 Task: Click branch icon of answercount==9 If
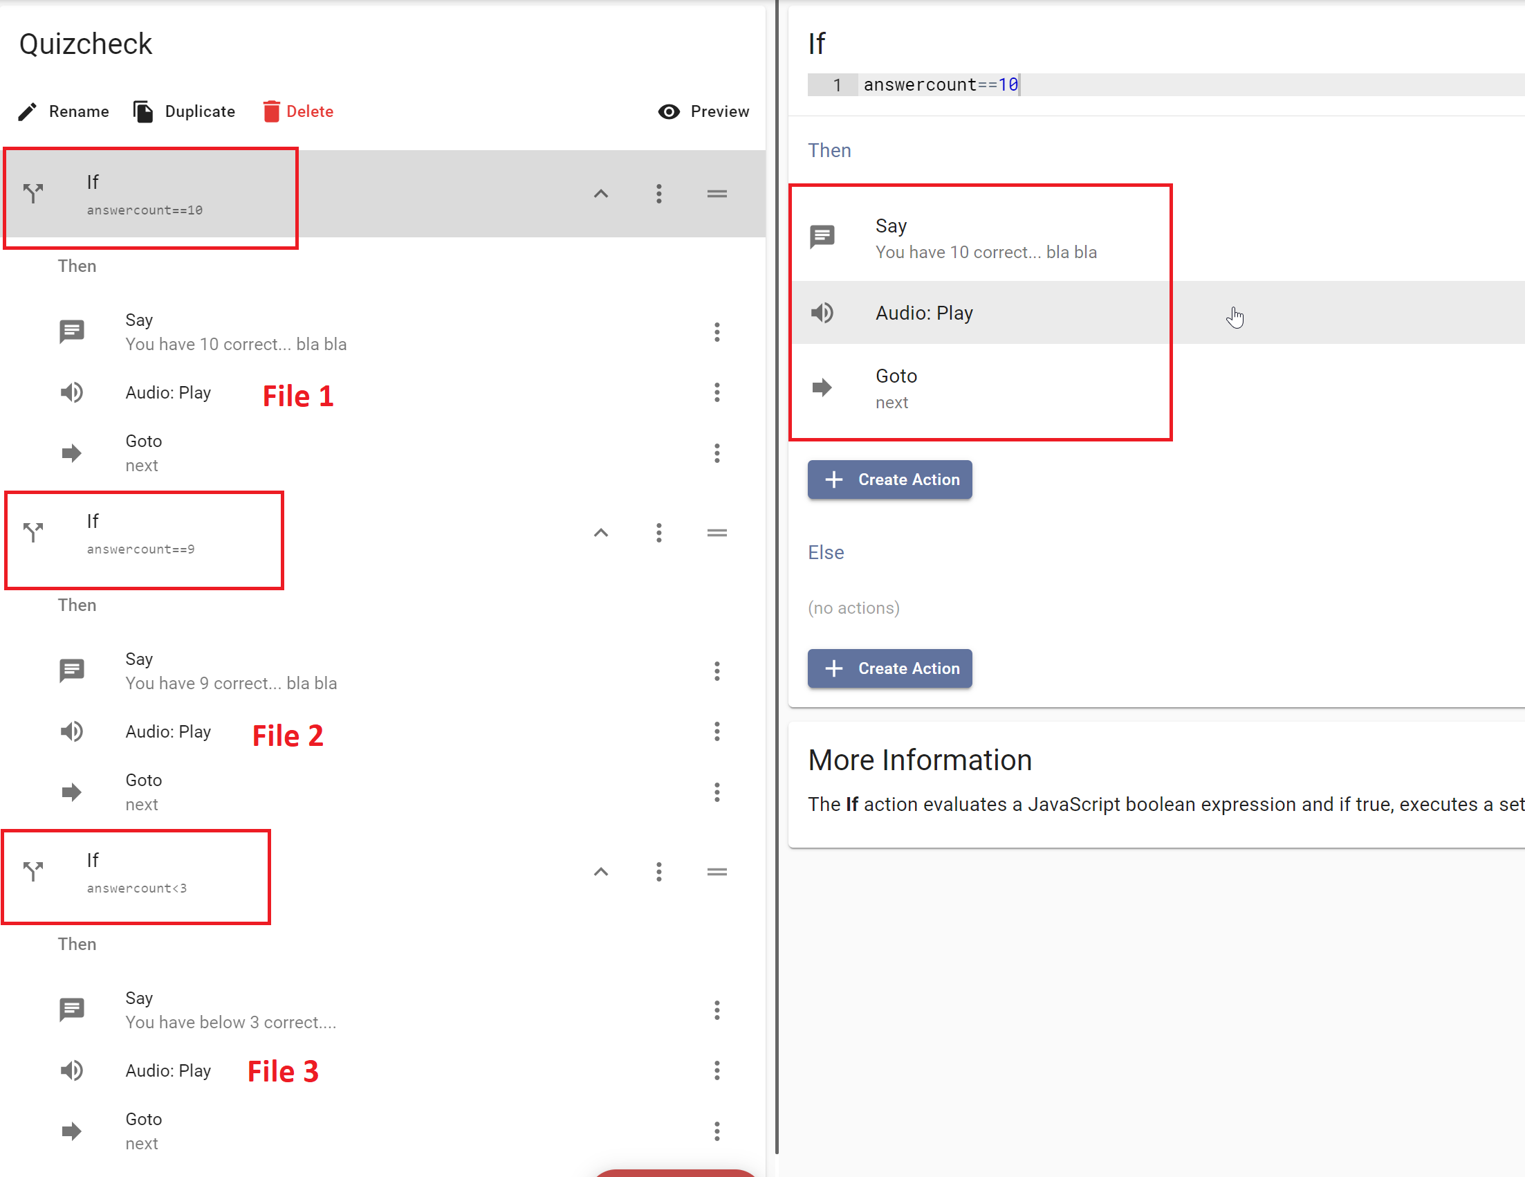click(x=33, y=533)
